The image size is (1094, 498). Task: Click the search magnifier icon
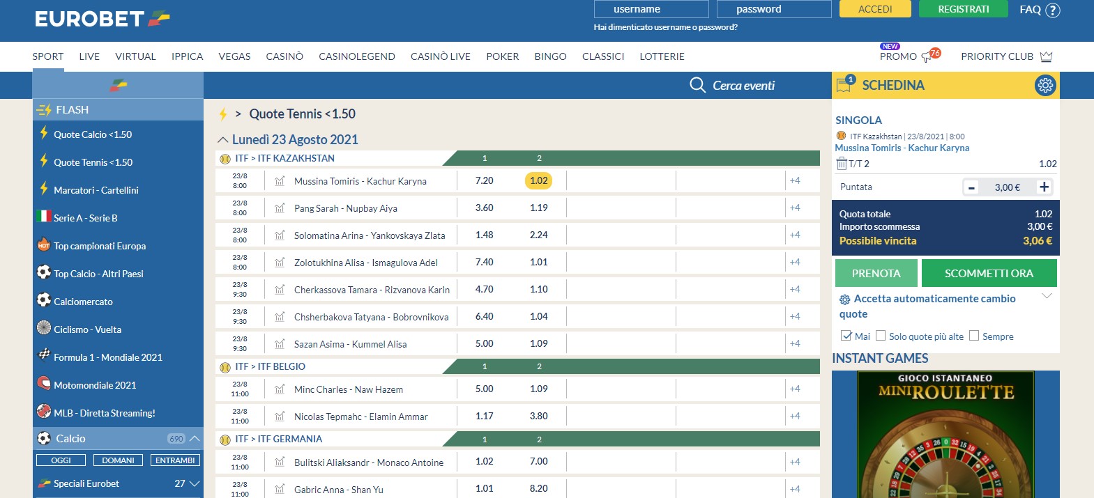pos(697,85)
